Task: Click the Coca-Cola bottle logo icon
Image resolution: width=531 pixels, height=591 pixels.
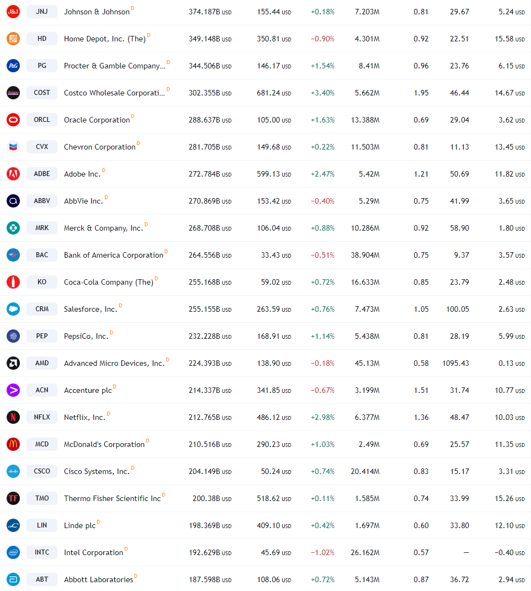Action: point(13,282)
